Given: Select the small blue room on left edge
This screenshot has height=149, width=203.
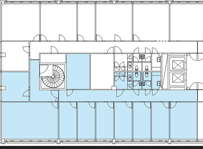Looking at the screenshot, I should [15, 87].
